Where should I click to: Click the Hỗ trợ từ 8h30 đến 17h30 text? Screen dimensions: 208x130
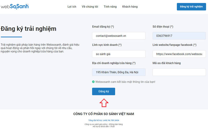point(103,127)
